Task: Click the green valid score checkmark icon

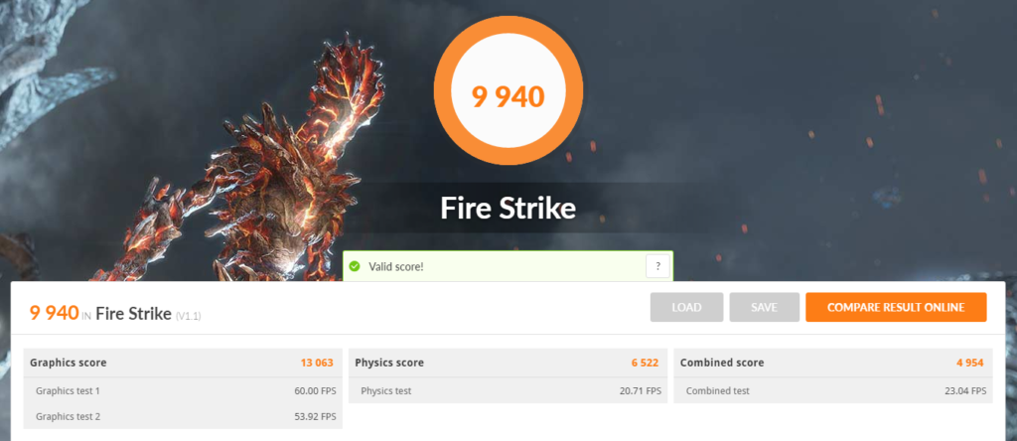Action: click(x=355, y=266)
